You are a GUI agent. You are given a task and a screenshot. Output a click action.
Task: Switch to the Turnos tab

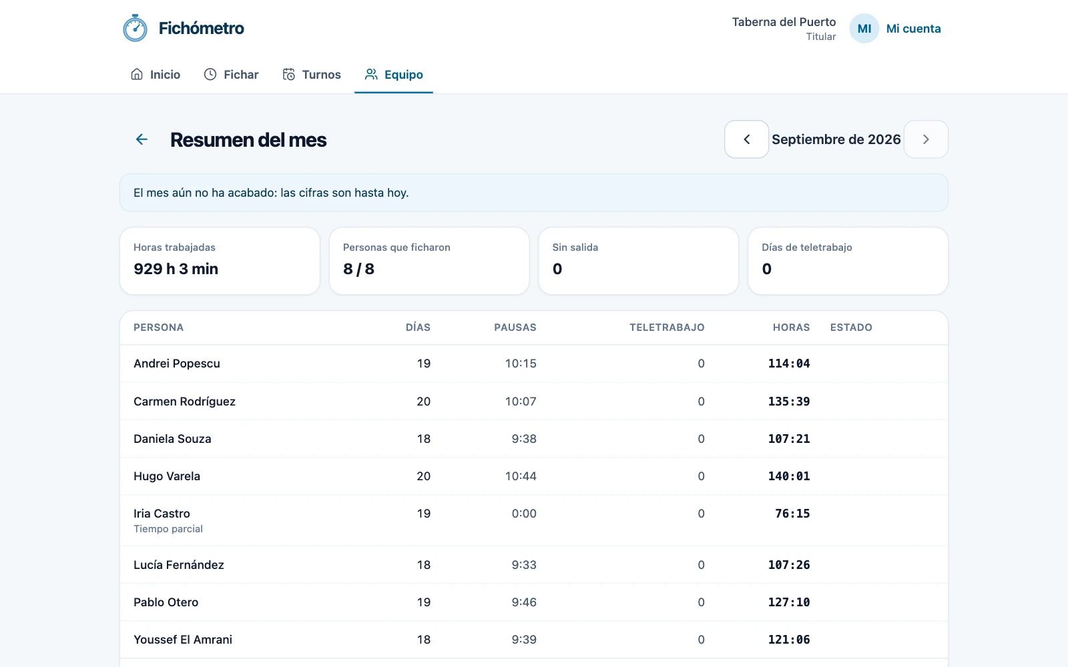[x=312, y=75]
